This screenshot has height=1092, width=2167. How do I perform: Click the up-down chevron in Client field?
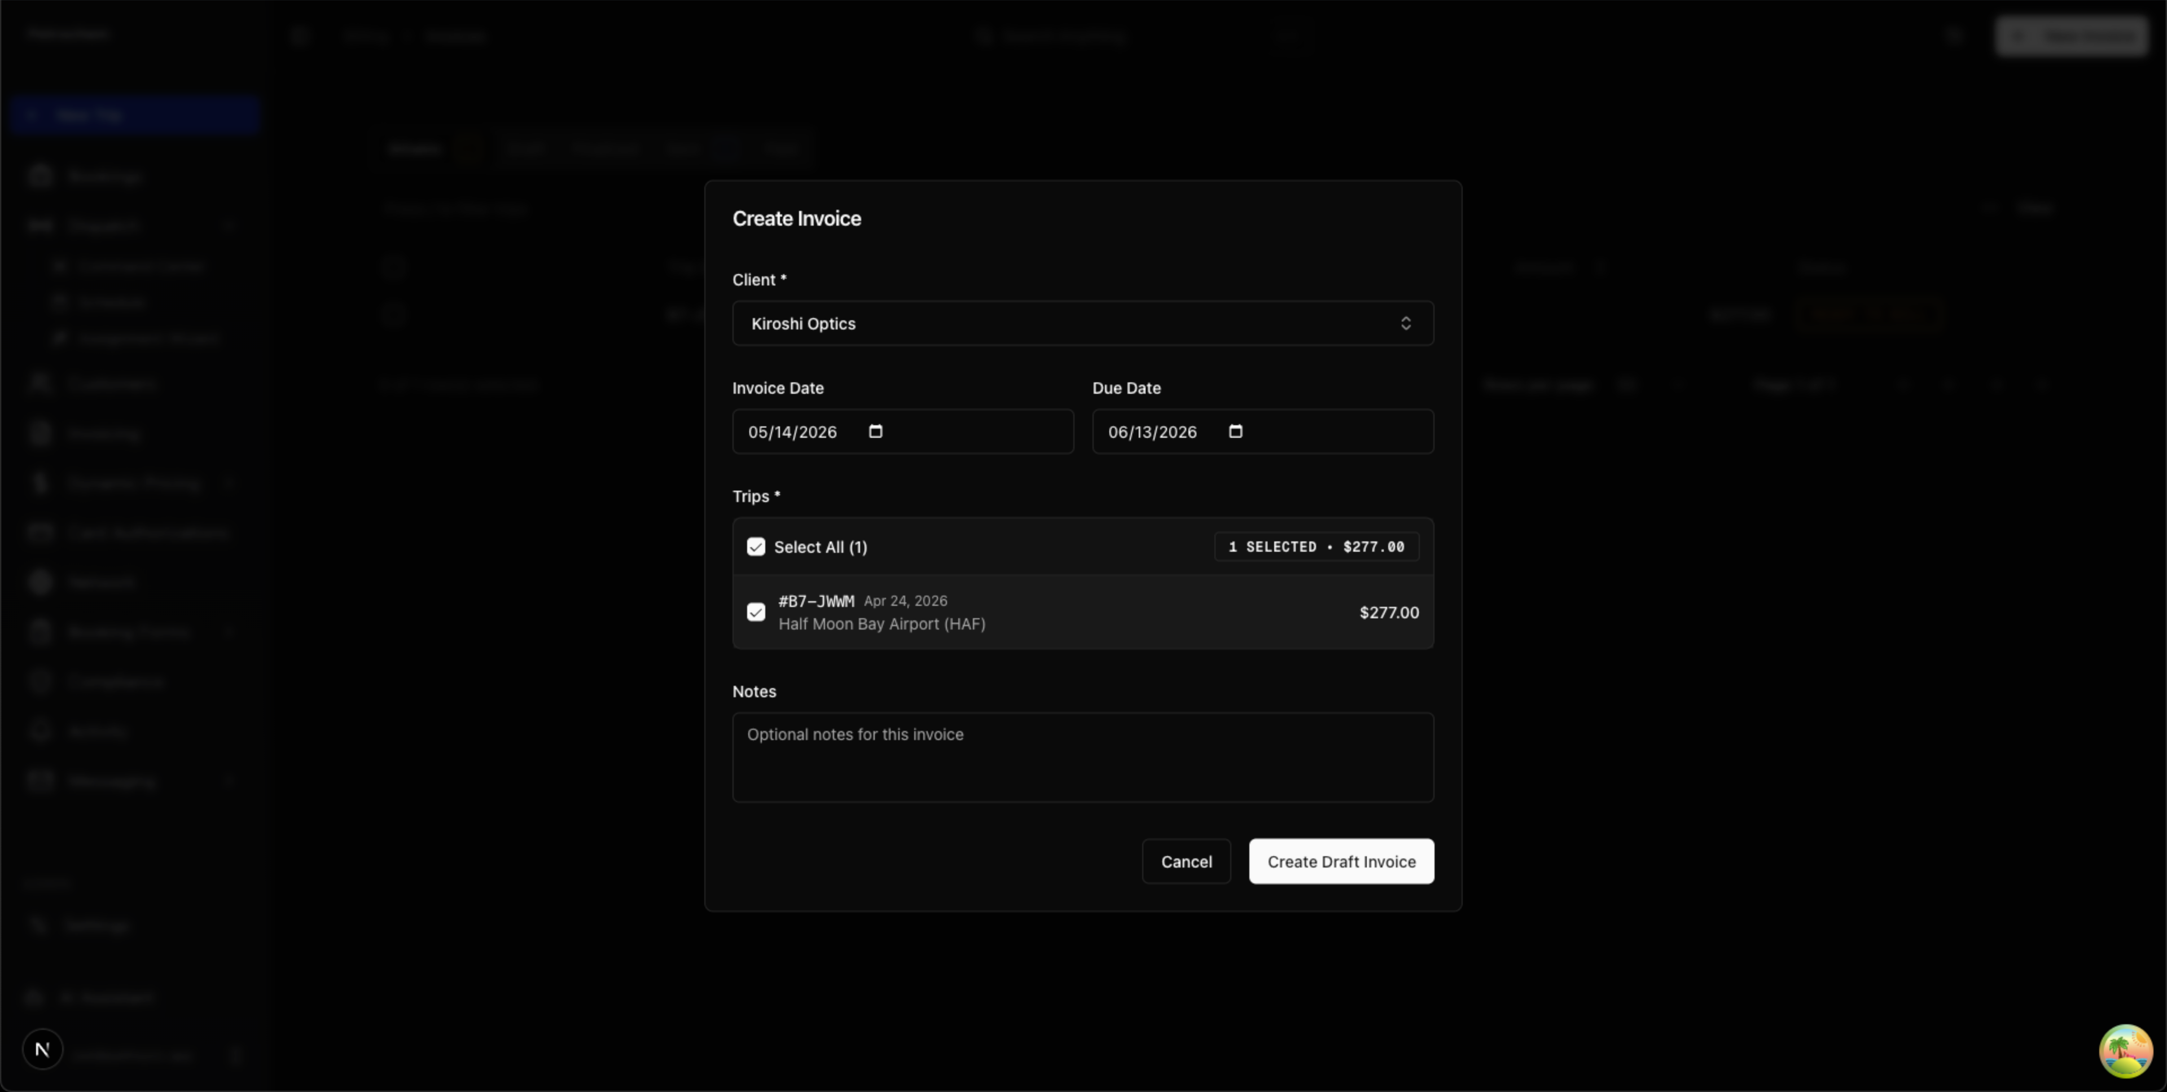[x=1406, y=324]
